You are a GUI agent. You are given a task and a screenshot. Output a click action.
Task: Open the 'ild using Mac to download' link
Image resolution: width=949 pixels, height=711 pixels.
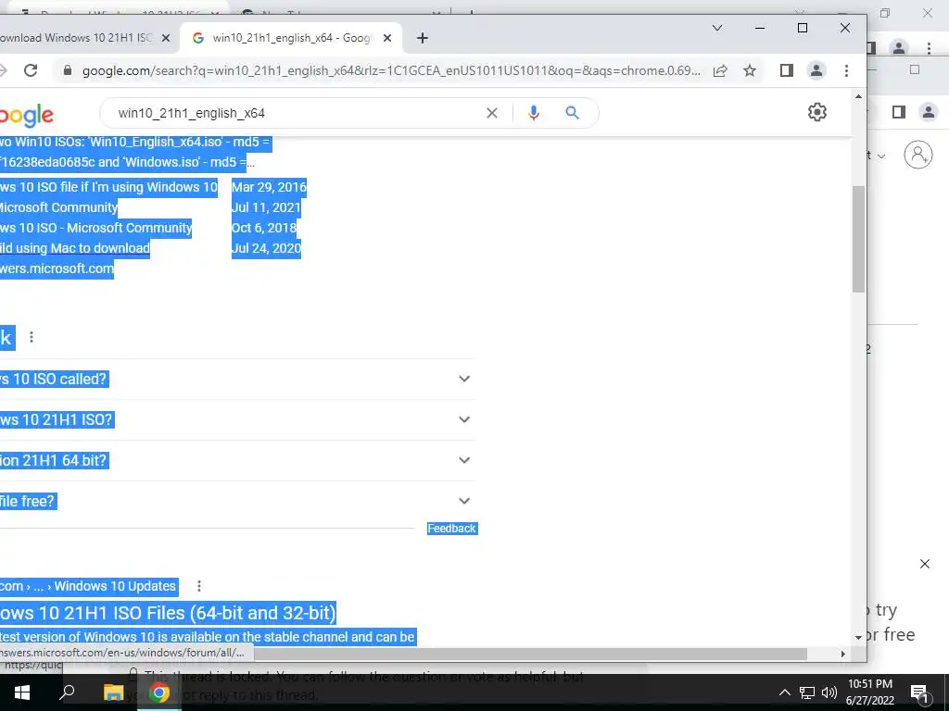pyautogui.click(x=74, y=248)
